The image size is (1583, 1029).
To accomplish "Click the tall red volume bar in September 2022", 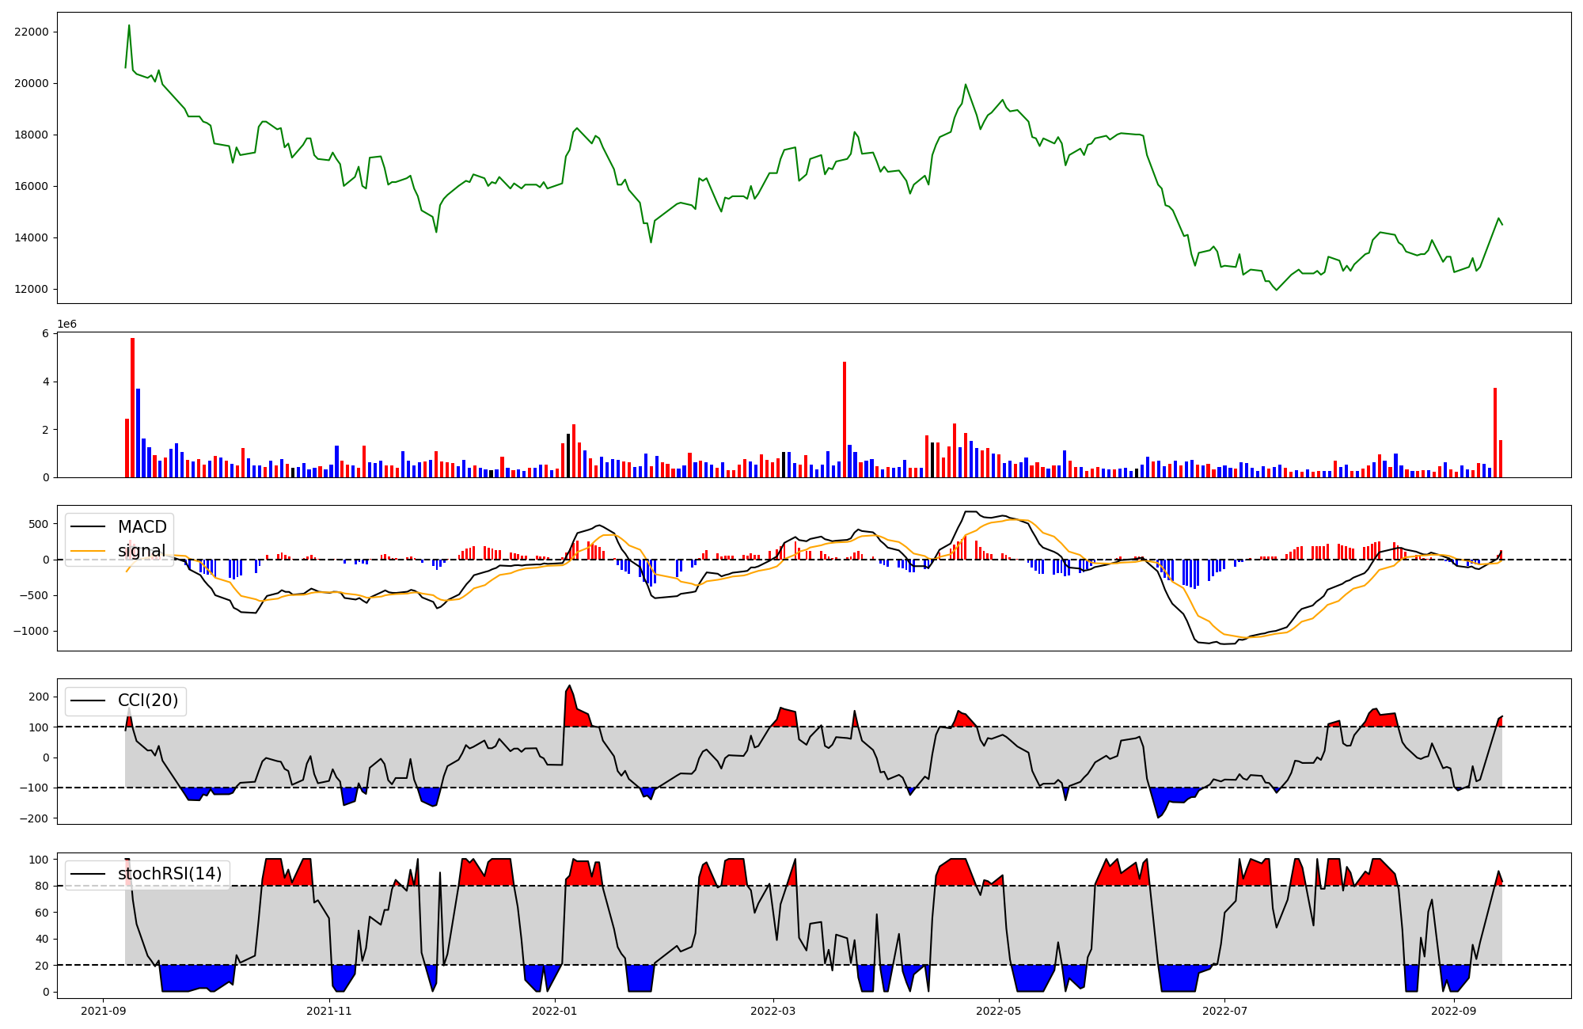I will pos(1494,432).
